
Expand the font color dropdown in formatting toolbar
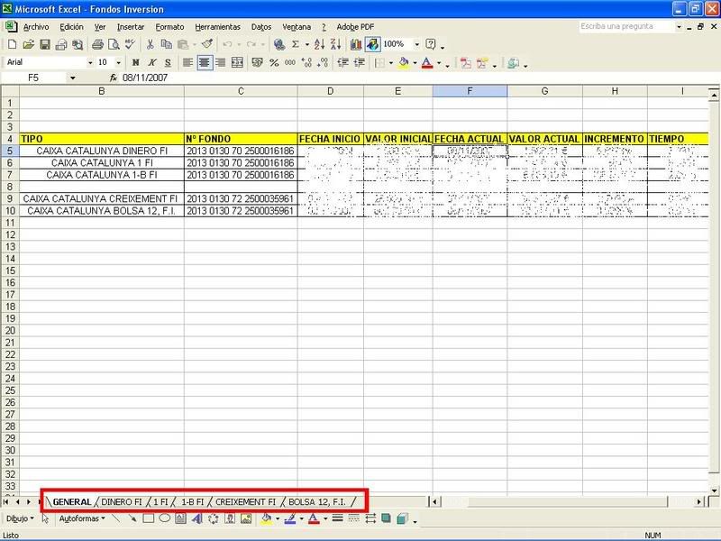(x=439, y=62)
